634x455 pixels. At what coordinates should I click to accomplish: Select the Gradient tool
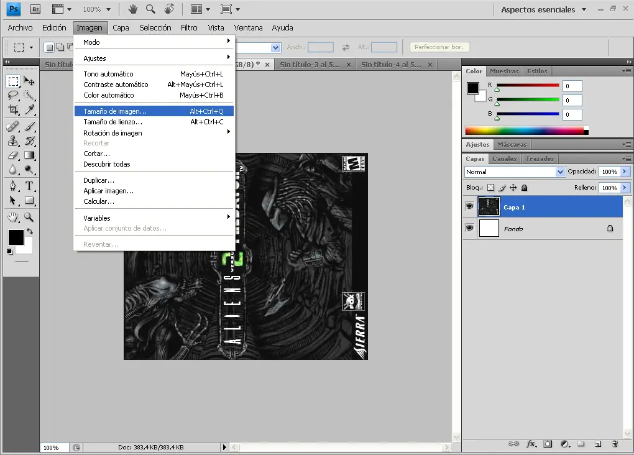coord(29,155)
